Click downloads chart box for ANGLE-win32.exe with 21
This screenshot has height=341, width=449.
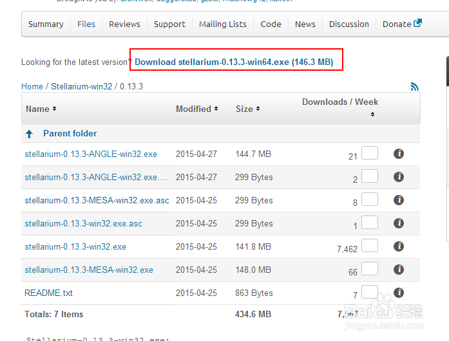(370, 152)
